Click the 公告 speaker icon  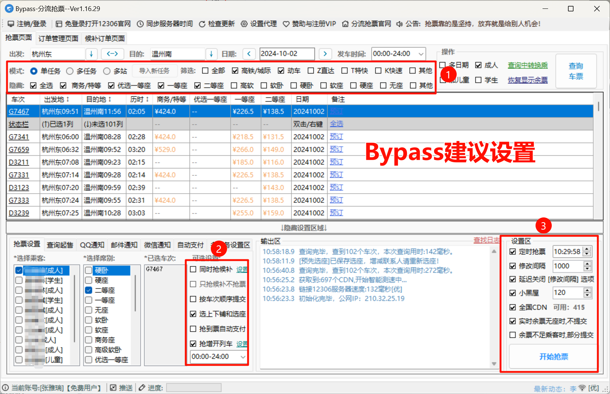point(400,24)
